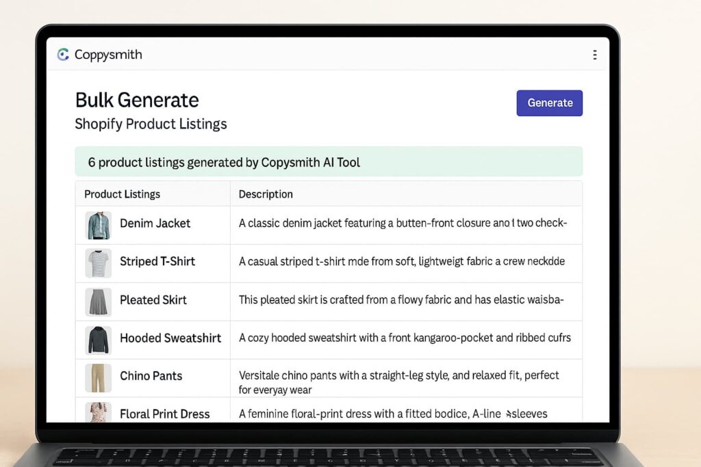Screen dimensions: 701x467
Task: Click the Denim Jacket listing name
Action: (155, 223)
